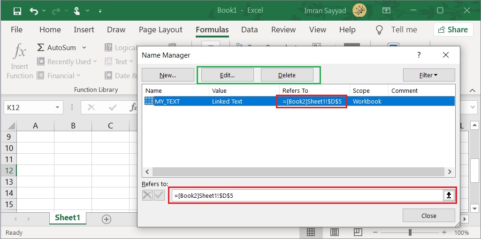Click the Share button
Screen dimensions: 481x239
tap(453, 30)
